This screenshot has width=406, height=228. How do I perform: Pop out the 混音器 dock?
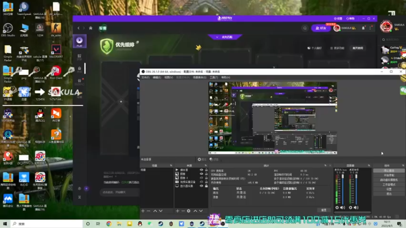(x=369, y=166)
